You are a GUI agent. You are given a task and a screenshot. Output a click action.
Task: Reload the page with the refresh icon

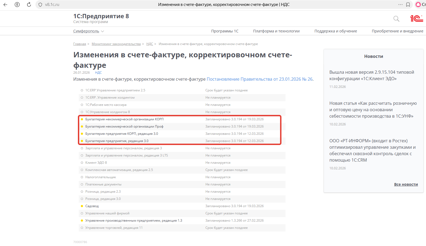29,5
